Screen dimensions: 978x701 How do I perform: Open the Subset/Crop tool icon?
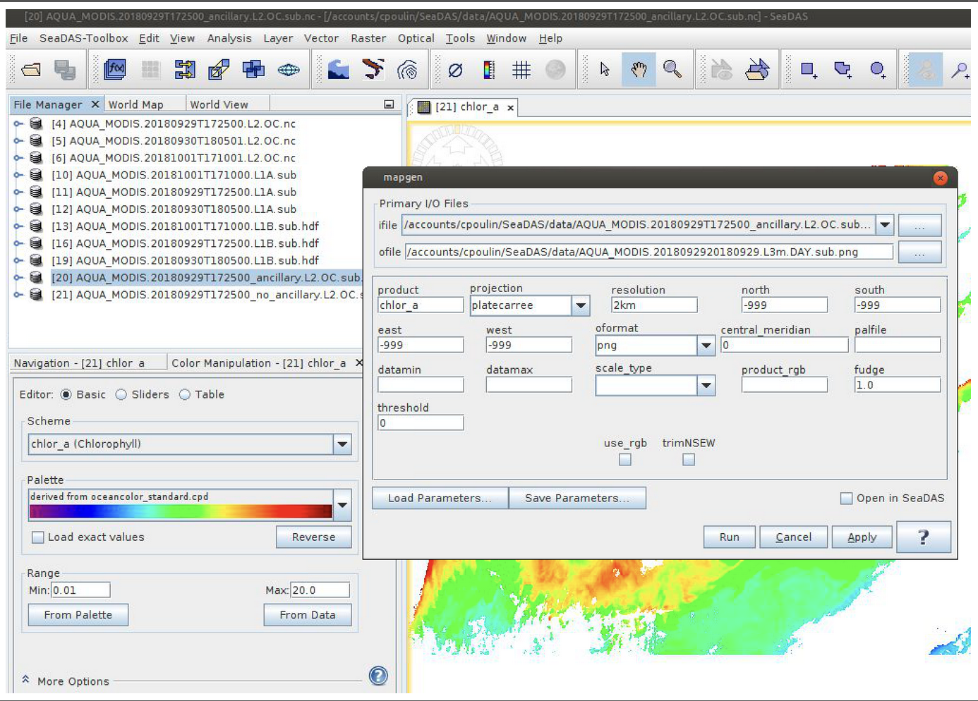click(x=219, y=69)
